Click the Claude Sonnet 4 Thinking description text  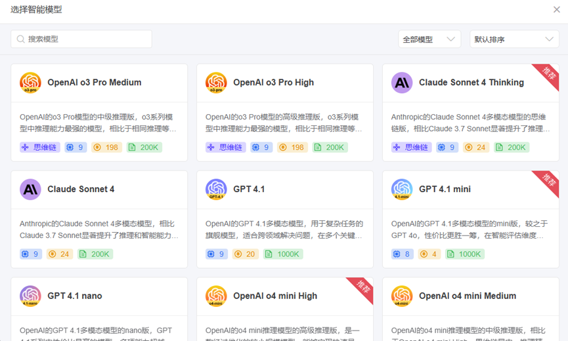(470, 123)
